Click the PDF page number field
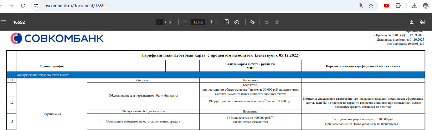The image size is (432, 130). click(160, 22)
